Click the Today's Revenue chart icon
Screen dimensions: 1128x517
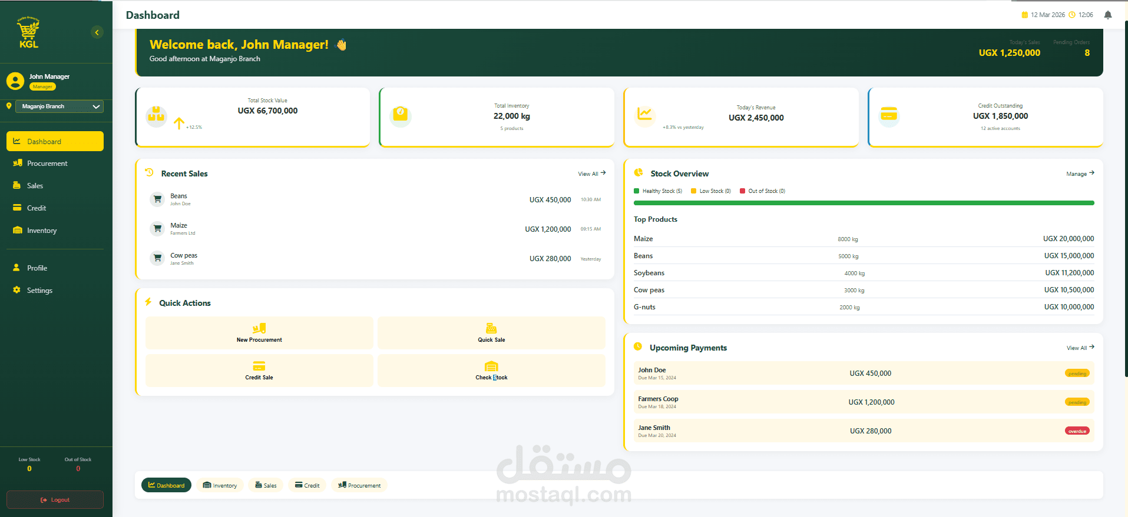coord(644,116)
